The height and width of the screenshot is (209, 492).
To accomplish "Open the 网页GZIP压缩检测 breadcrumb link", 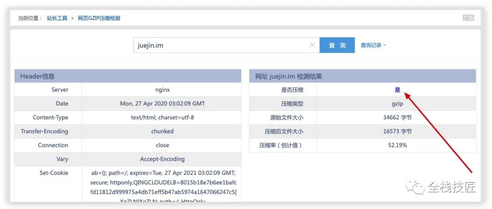I will [99, 18].
